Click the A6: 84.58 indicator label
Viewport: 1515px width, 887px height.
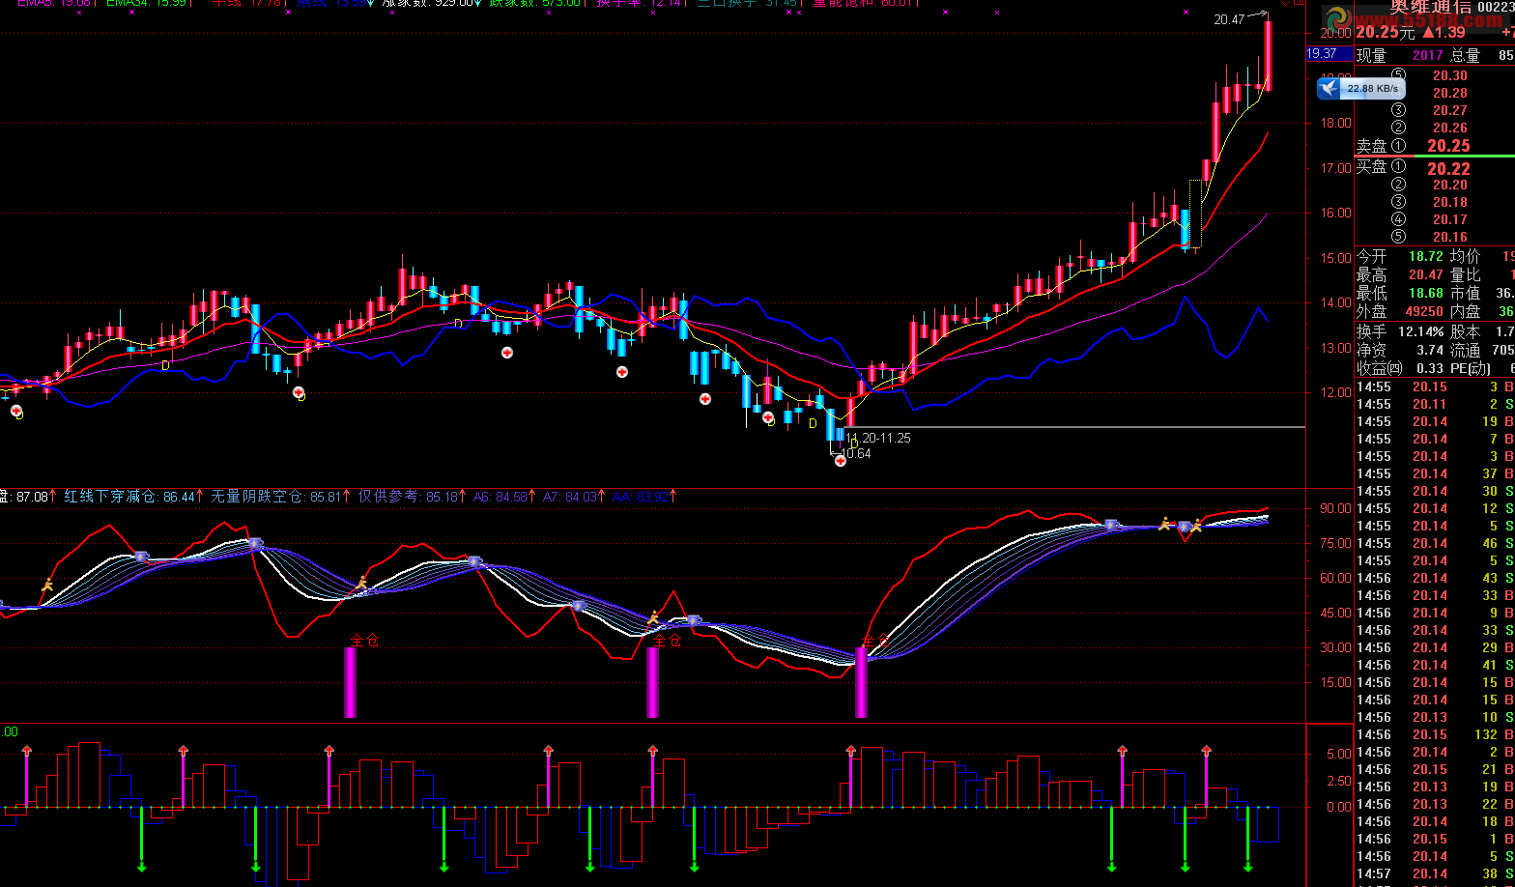[500, 497]
